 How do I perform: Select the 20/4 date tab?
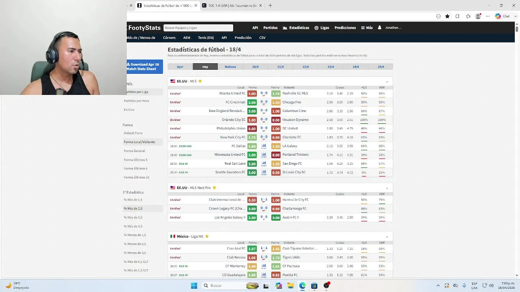[x=256, y=67]
